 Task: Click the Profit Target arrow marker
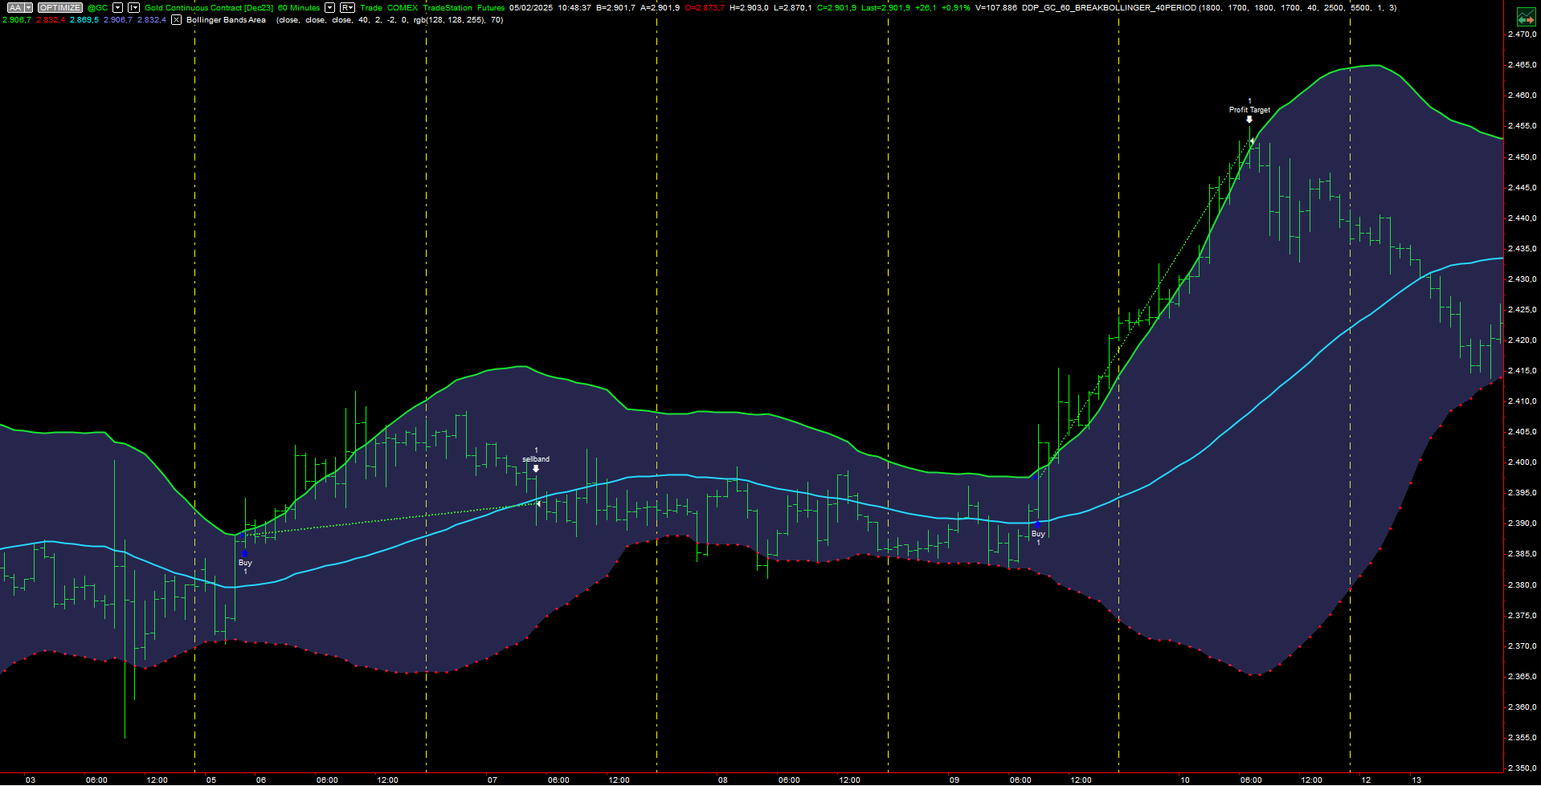pyautogui.click(x=1249, y=119)
